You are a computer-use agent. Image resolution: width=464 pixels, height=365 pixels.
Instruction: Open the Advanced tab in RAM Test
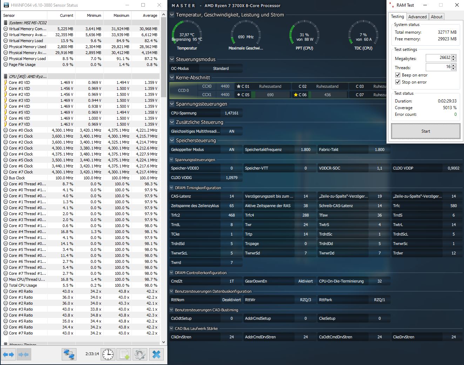[417, 17]
